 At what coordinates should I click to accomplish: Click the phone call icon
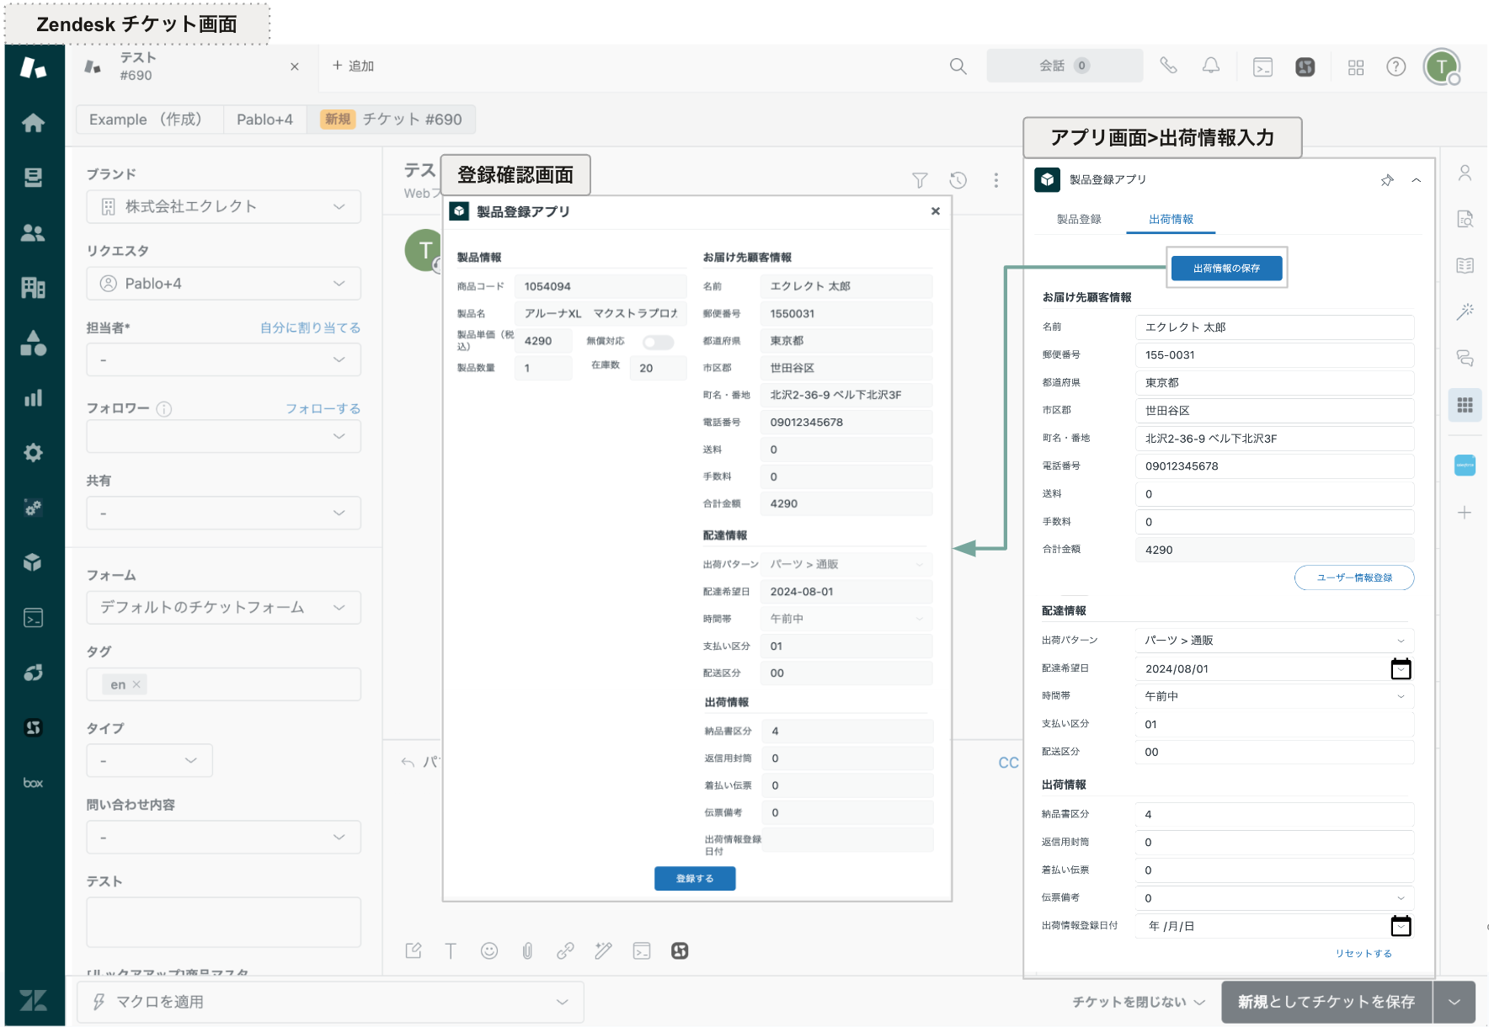click(1168, 66)
